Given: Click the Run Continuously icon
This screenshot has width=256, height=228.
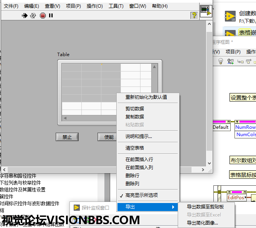Looking at the screenshot, I should (33, 16).
